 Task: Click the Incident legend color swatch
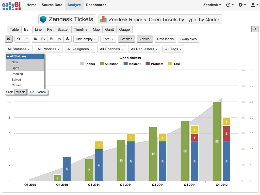(125, 64)
